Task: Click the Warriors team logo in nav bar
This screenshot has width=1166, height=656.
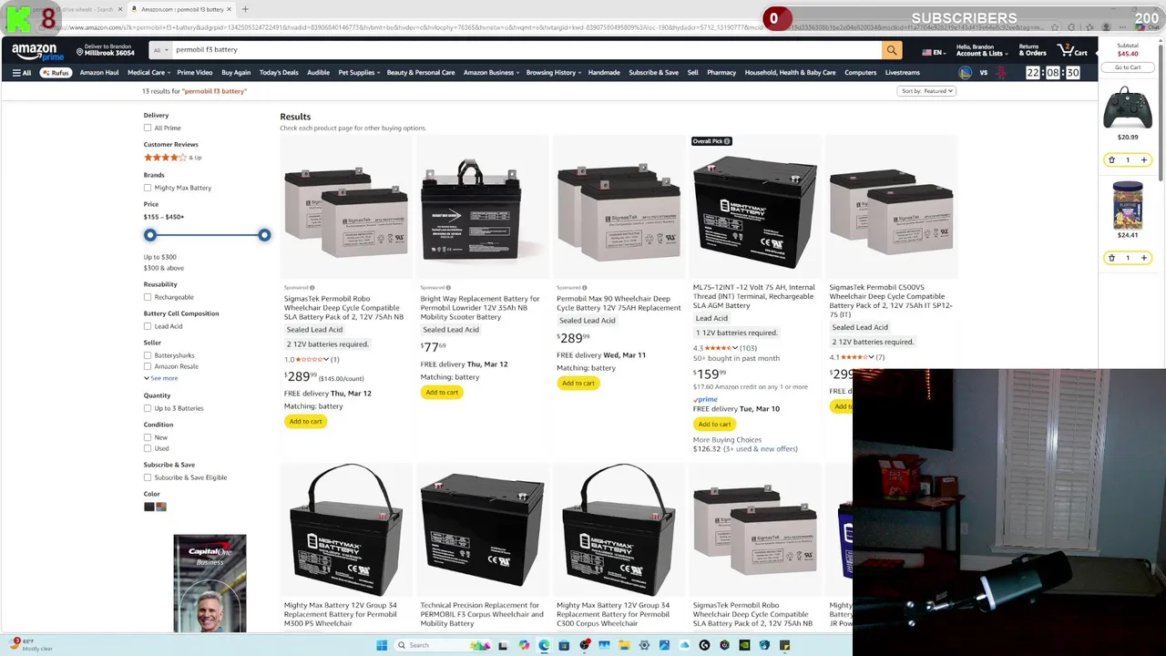Action: coord(966,73)
